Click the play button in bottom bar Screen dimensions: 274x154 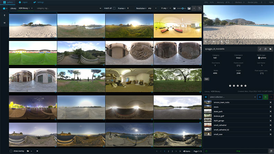(37, 151)
